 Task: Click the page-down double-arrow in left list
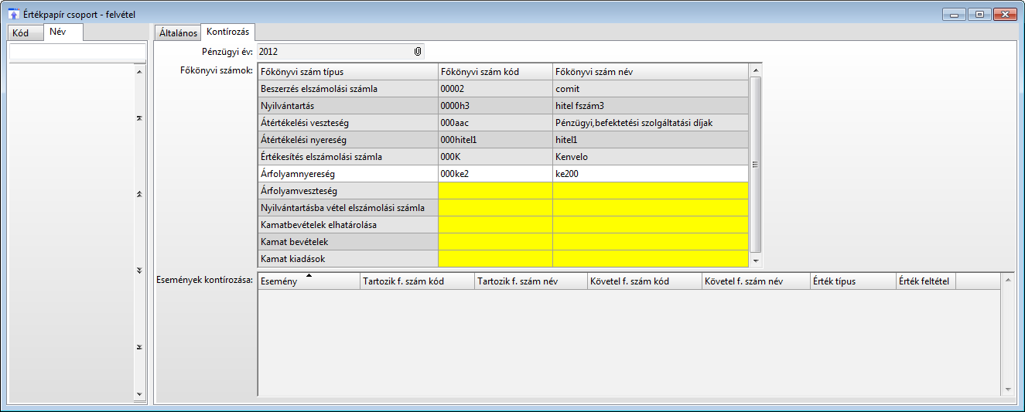(139, 271)
